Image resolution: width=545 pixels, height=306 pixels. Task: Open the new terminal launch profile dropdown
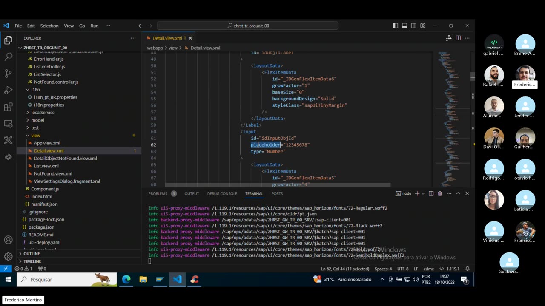click(x=423, y=194)
